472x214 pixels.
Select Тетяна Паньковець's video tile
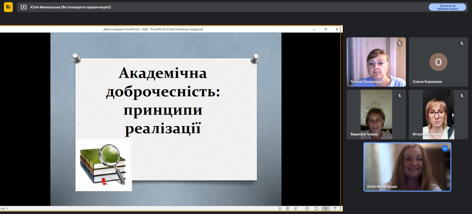[x=376, y=62]
